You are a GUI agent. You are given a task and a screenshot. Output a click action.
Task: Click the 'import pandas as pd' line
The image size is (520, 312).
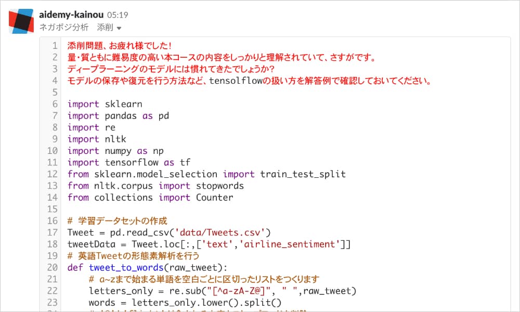(118, 115)
